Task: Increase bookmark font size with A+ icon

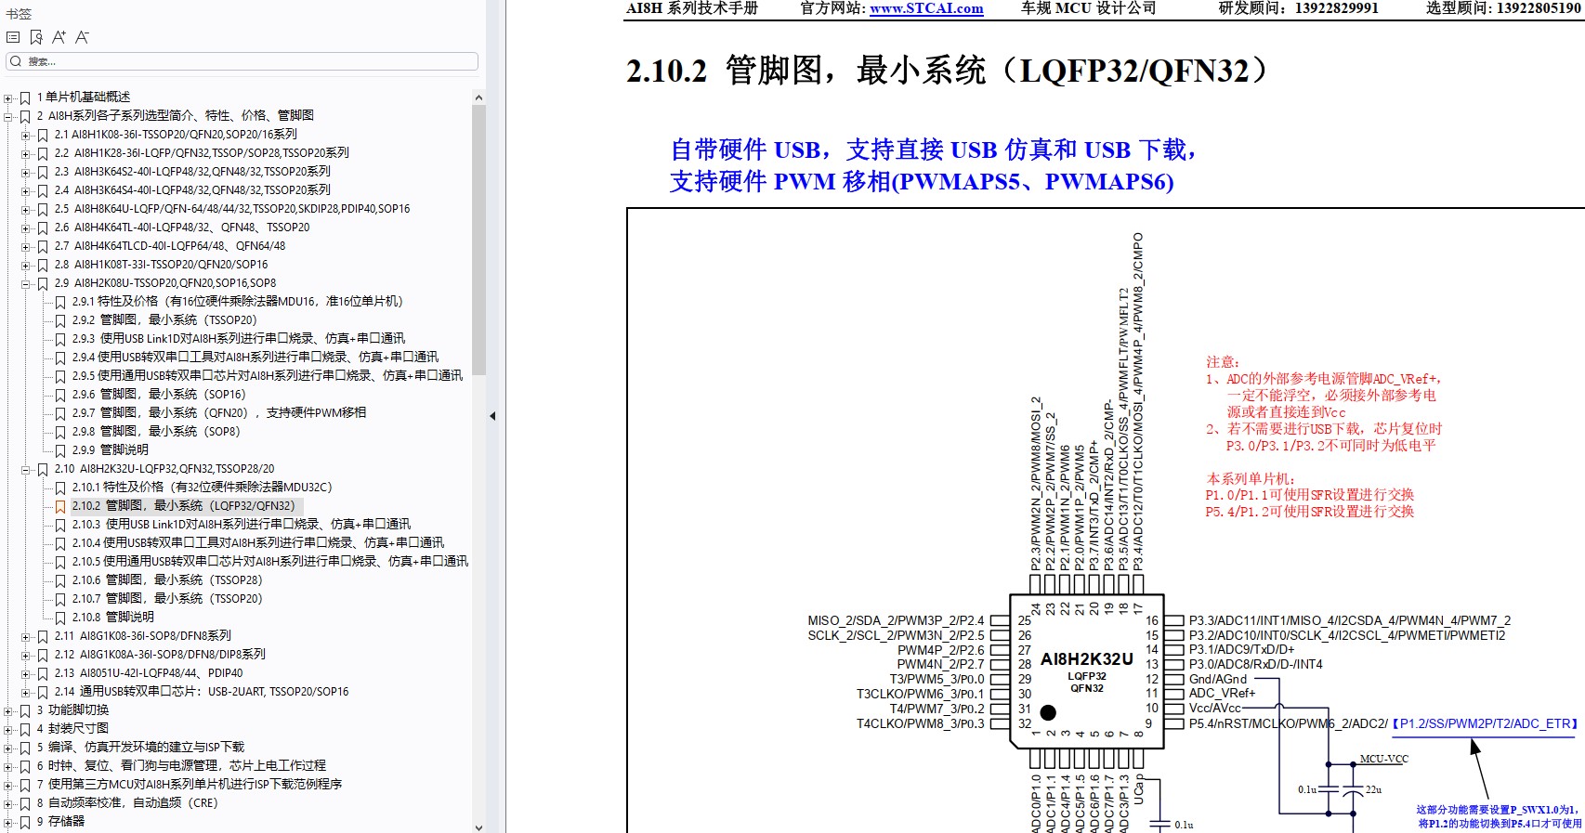Action: click(59, 37)
